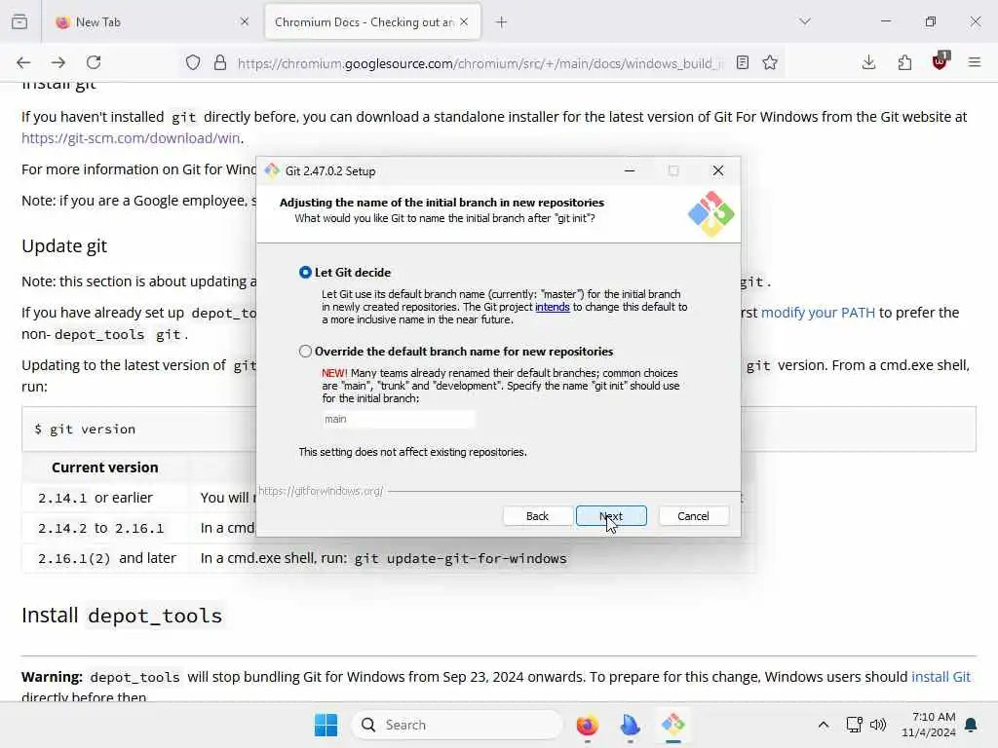
Task: Close the Chromium Docs tab
Action: point(464,21)
